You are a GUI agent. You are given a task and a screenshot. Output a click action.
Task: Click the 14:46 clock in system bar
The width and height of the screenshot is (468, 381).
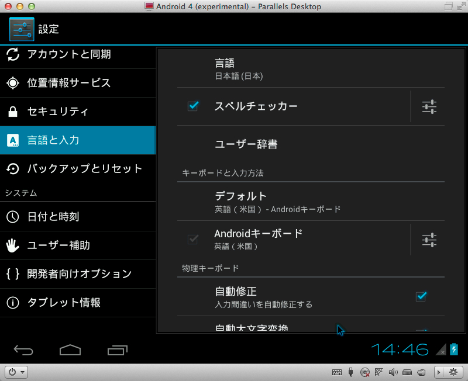click(x=400, y=349)
